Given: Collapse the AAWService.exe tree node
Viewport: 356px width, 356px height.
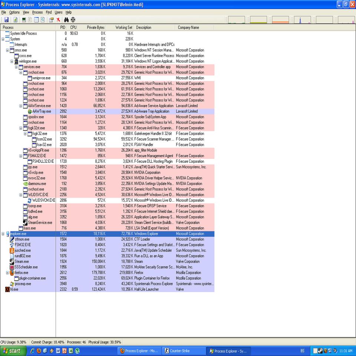Looking at the screenshot, I should 21,106.
